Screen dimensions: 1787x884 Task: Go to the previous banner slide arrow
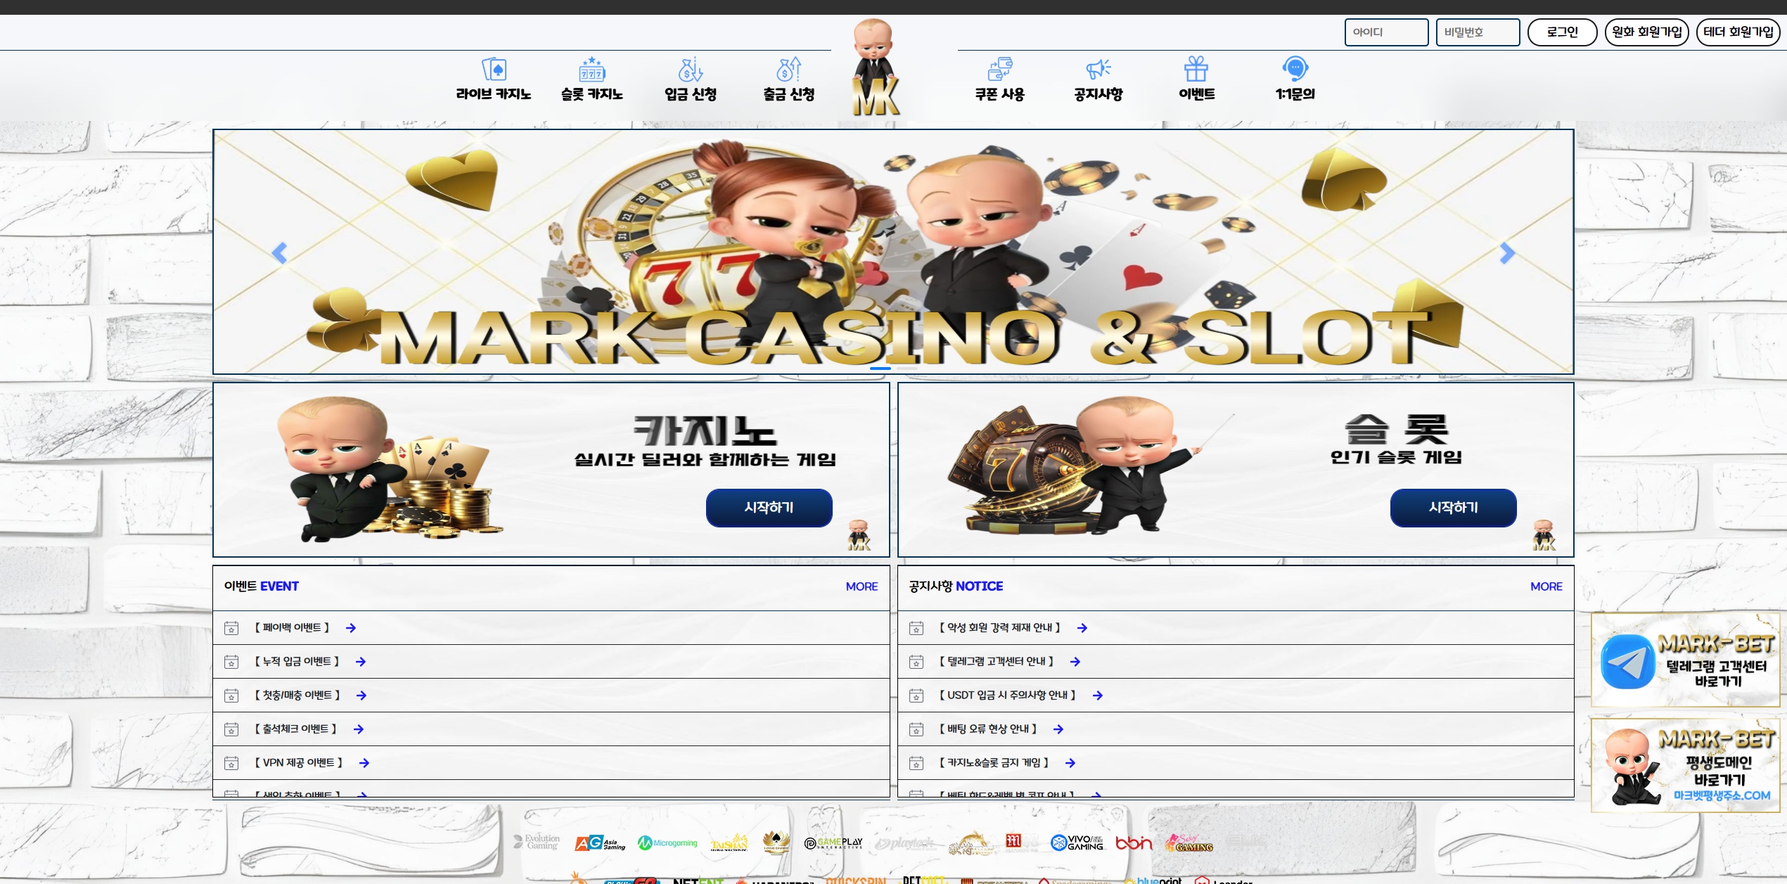[279, 253]
